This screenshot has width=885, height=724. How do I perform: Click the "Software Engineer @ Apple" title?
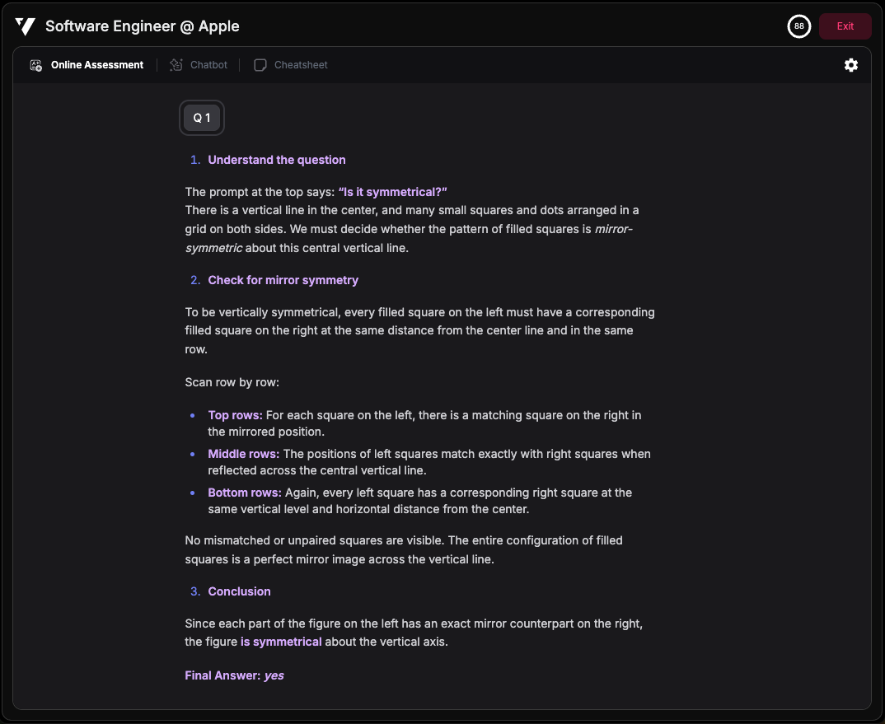click(x=143, y=26)
